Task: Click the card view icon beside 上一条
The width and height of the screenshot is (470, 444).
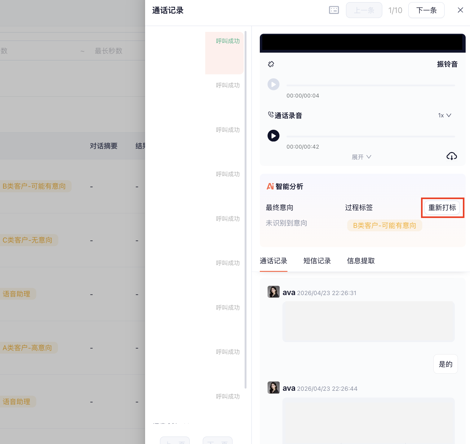Action: pyautogui.click(x=334, y=10)
